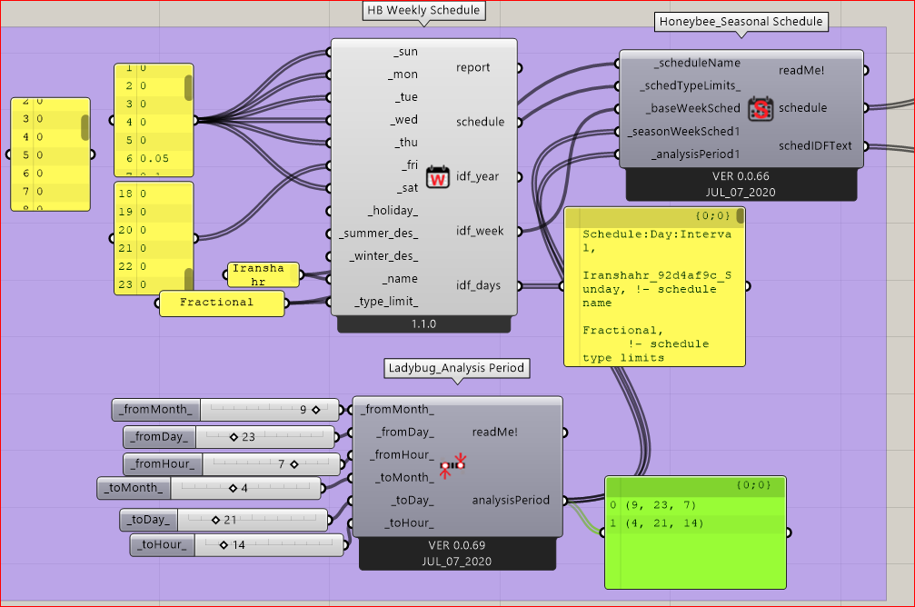Image resolution: width=915 pixels, height=607 pixels.
Task: Click the _fromMonth_ slider grip at value 9
Action: (x=315, y=410)
